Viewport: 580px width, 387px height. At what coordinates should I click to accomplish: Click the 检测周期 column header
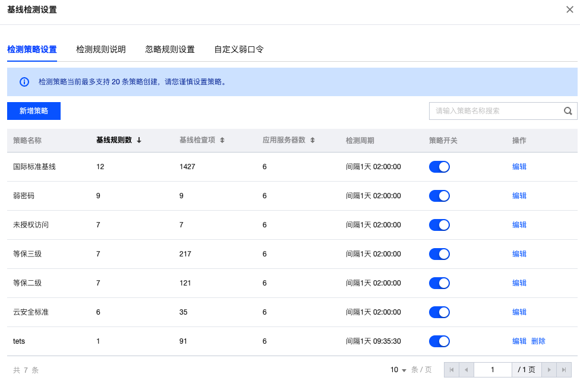click(x=360, y=141)
